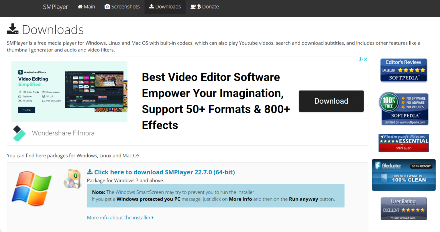Click the SmartScreen note box
The height and width of the screenshot is (232, 440).
point(215,196)
